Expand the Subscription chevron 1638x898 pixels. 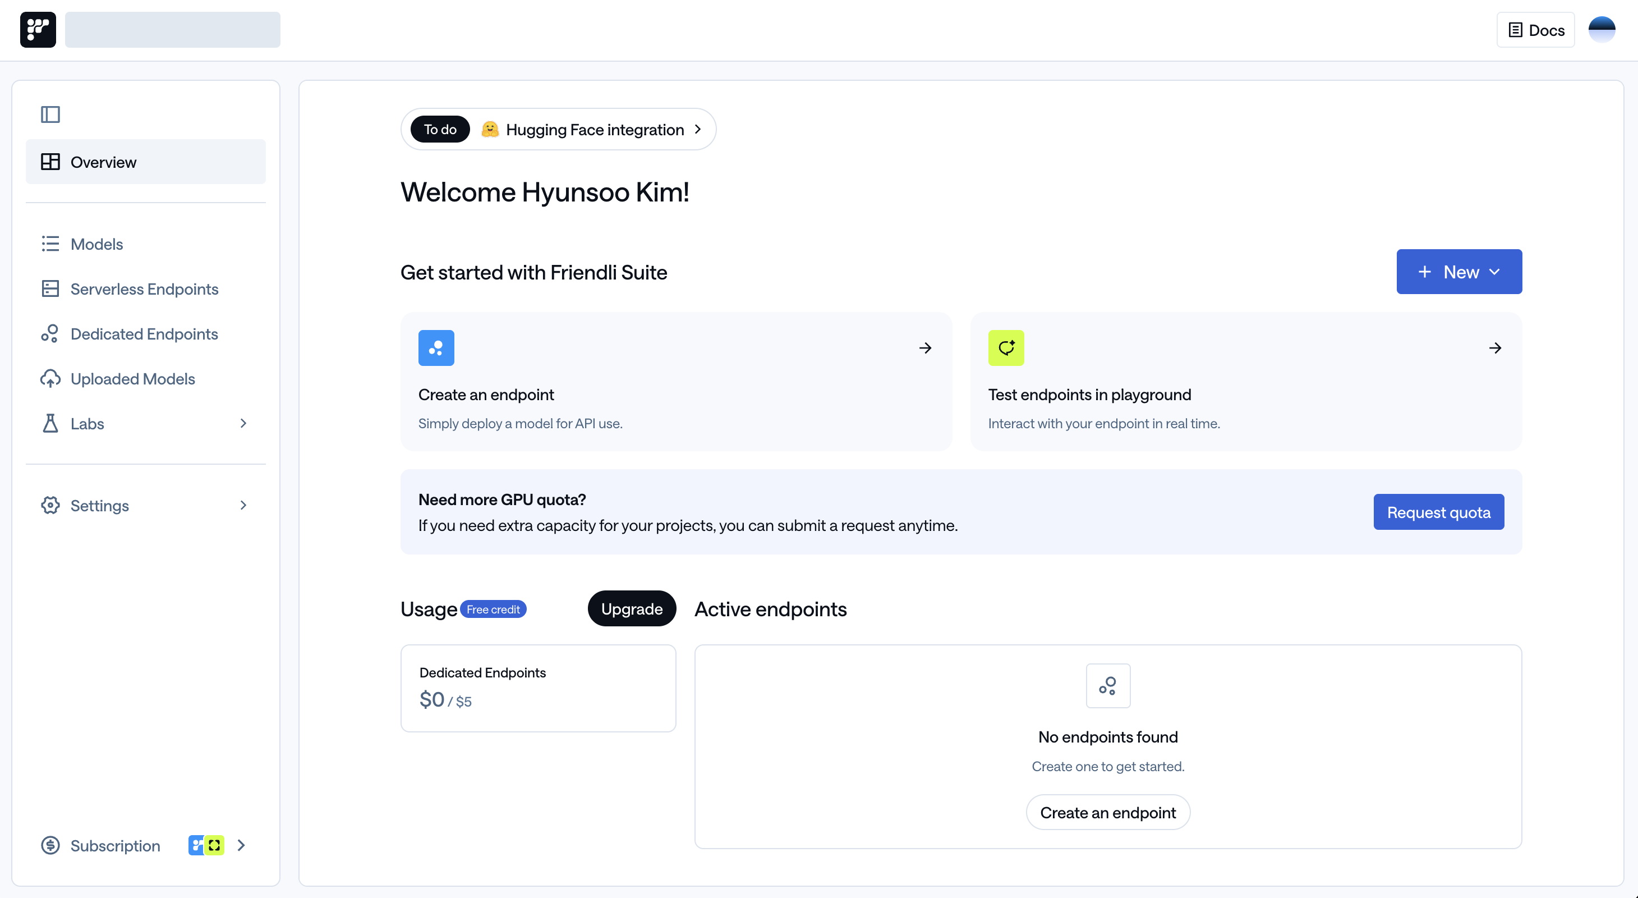tap(241, 845)
